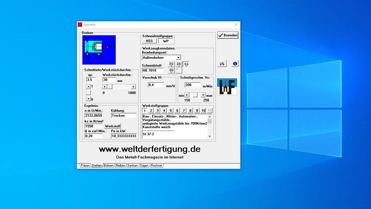Select Werkstoffgruppe 6

coord(177,110)
